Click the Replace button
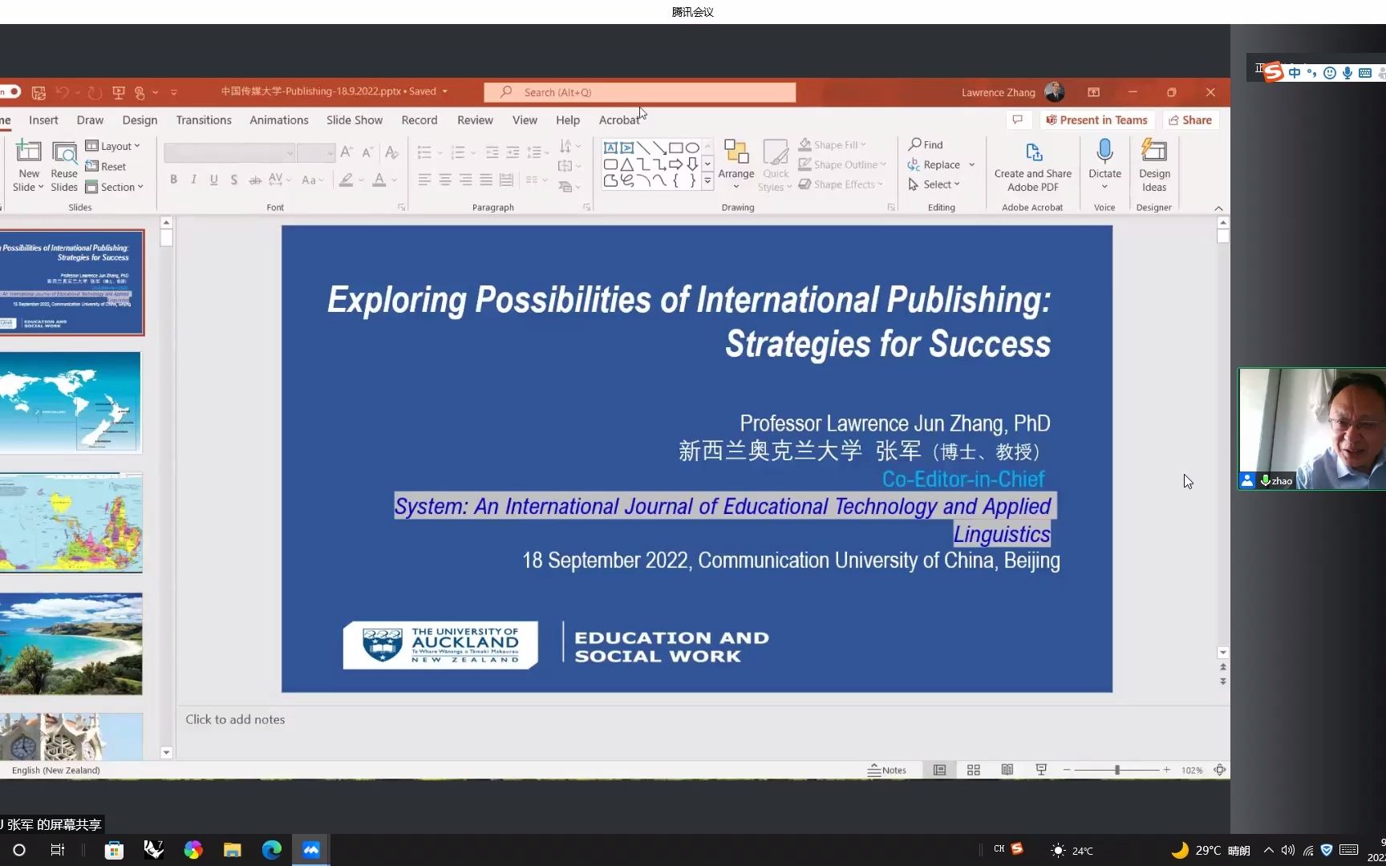Image resolution: width=1386 pixels, height=866 pixels. click(x=934, y=164)
